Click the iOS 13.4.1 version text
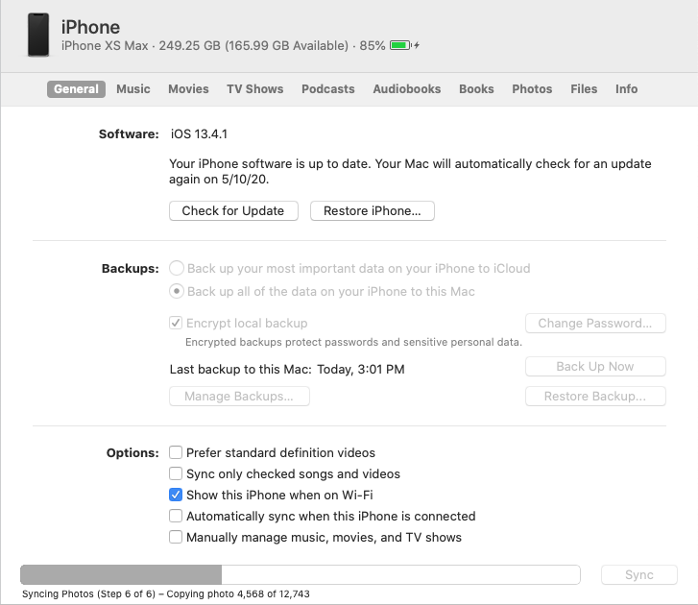 click(x=199, y=134)
